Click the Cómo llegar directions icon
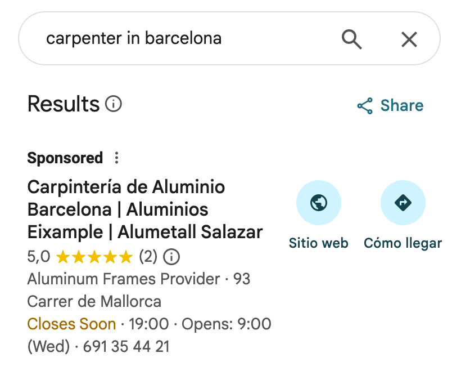This screenshot has height=384, width=452. (403, 203)
